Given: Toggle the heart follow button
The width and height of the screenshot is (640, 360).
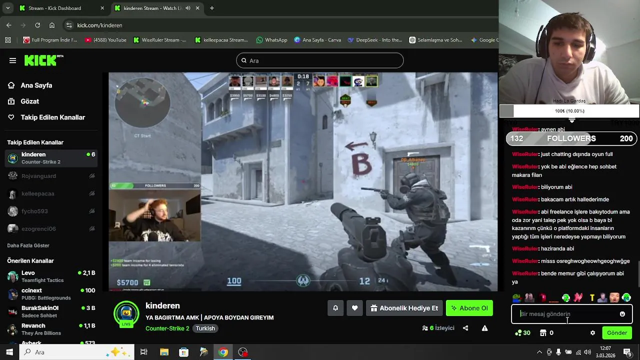Looking at the screenshot, I should [x=354, y=308].
